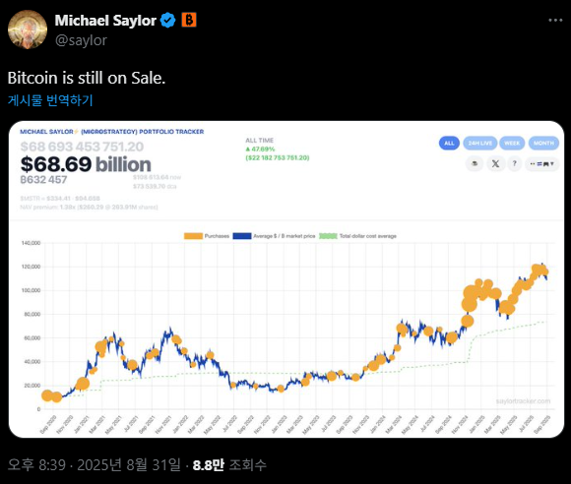Click the "$73 539.70 dca" value
Image resolution: width=571 pixels, height=484 pixels.
155,186
